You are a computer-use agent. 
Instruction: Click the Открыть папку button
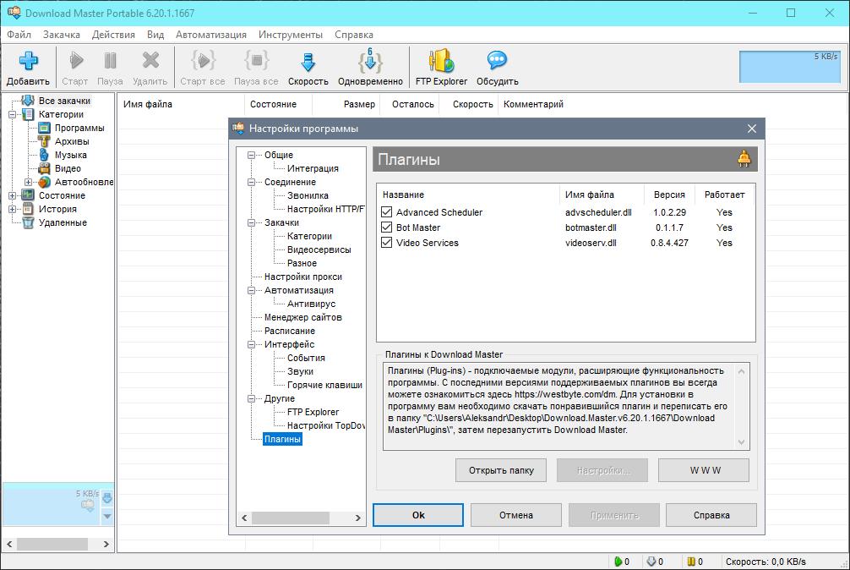tap(500, 470)
